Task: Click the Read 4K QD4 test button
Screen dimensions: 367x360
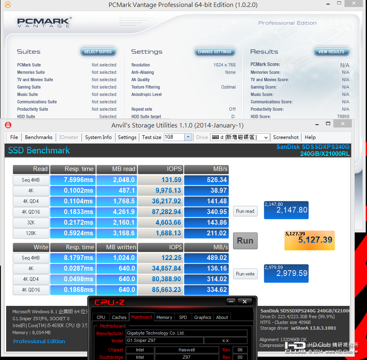Action: [31, 201]
